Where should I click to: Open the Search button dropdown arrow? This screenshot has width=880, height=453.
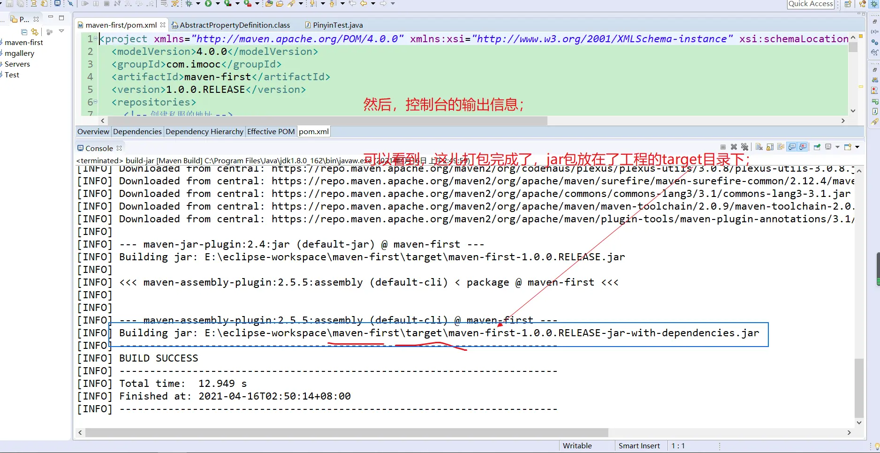click(x=301, y=4)
